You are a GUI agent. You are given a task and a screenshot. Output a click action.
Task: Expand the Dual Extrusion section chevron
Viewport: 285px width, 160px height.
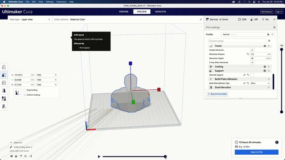[269, 87]
